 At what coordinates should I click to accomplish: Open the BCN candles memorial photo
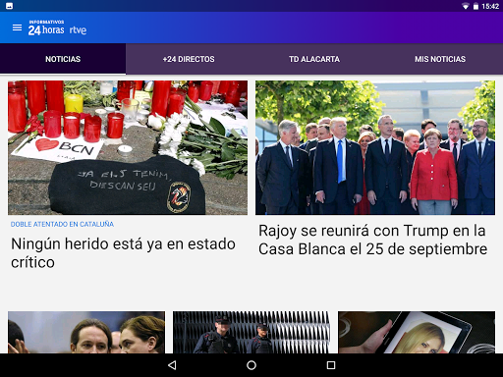[x=128, y=147]
